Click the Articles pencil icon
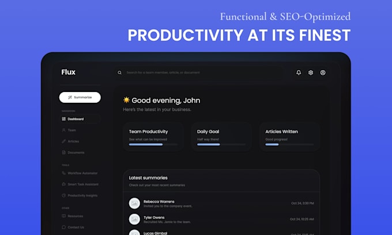392x235 pixels. pos(64,141)
